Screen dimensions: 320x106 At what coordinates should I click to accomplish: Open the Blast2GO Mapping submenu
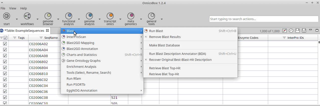tap(102, 43)
